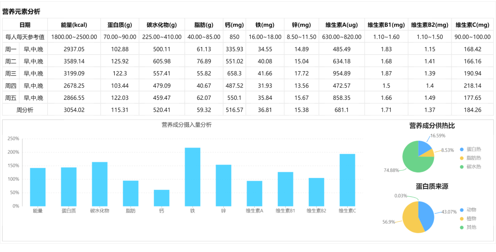Click the 蛋白质(g) column header
Image resolution: width=496 pixels, height=252 pixels.
tap(119, 25)
